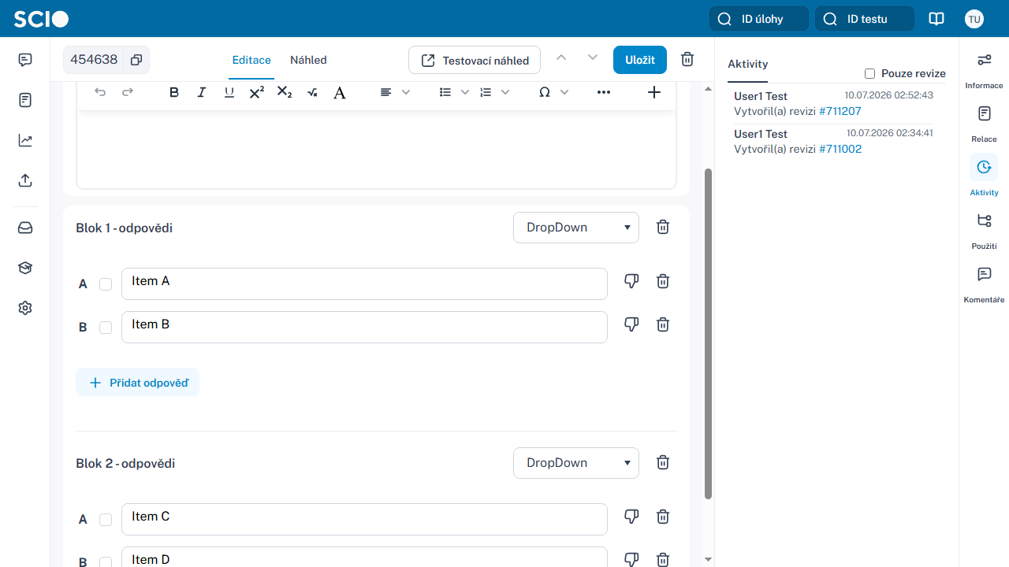This screenshot has height=567, width=1009.
Task: Undo the last edit in the editor
Action: pos(100,92)
